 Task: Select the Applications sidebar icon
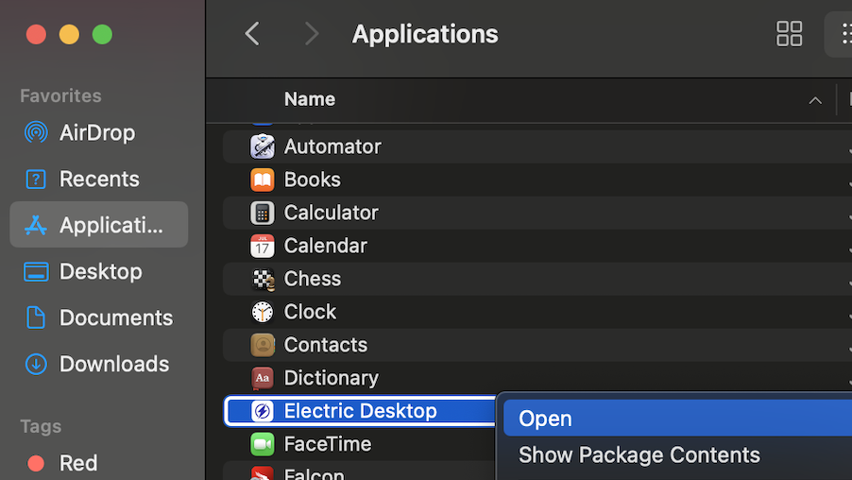pyautogui.click(x=36, y=225)
